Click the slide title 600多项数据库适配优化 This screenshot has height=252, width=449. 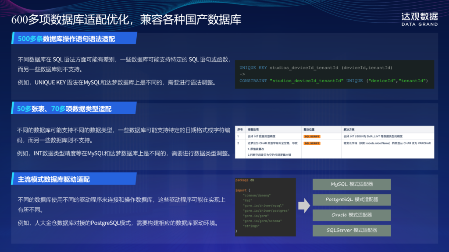126,20
